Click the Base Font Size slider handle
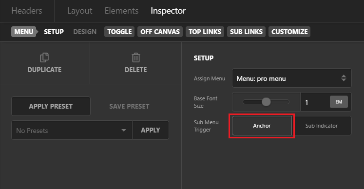 (266, 102)
